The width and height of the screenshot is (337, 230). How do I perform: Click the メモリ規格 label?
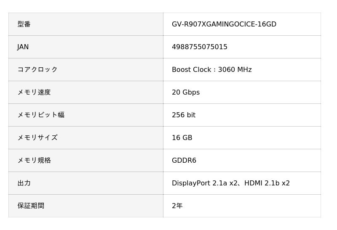pos(34,161)
